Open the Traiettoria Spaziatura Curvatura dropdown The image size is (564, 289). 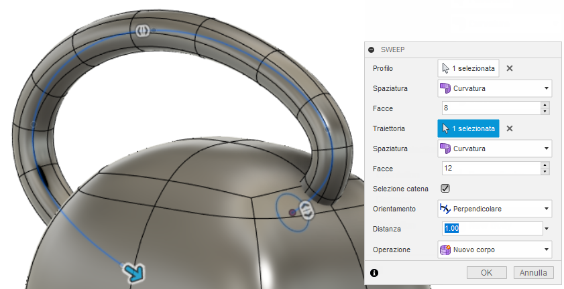494,149
